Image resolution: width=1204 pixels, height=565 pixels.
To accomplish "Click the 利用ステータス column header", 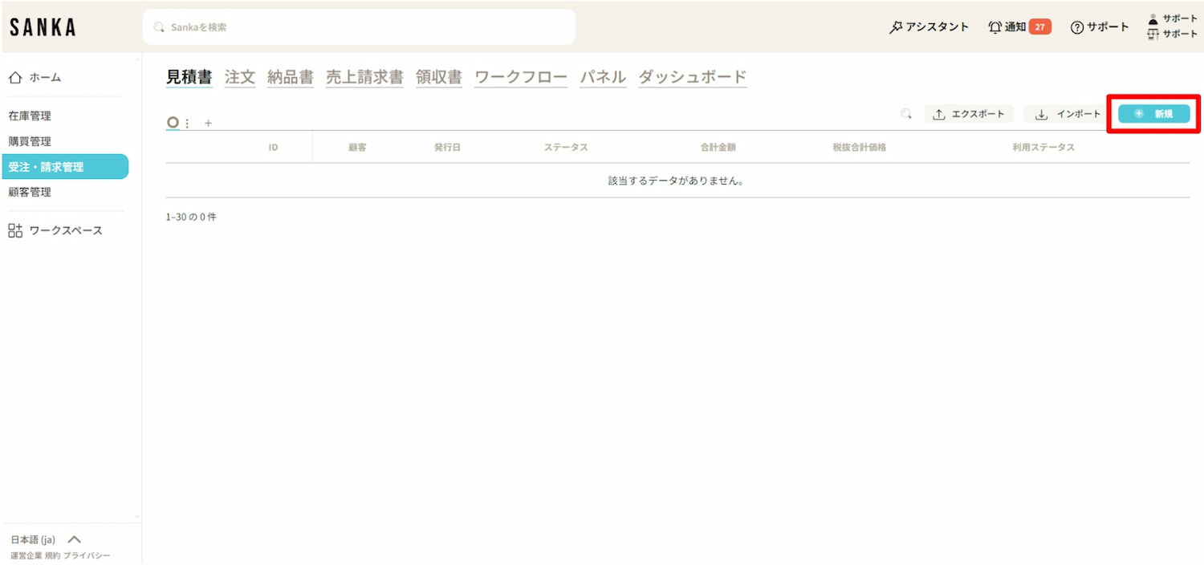I will (x=1043, y=148).
